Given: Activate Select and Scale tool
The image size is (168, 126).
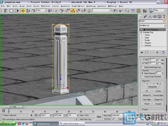Looking at the screenshot, I should (x=33, y=11).
